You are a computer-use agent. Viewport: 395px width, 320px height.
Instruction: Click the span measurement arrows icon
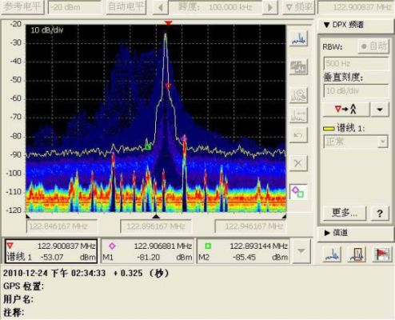pos(298,115)
